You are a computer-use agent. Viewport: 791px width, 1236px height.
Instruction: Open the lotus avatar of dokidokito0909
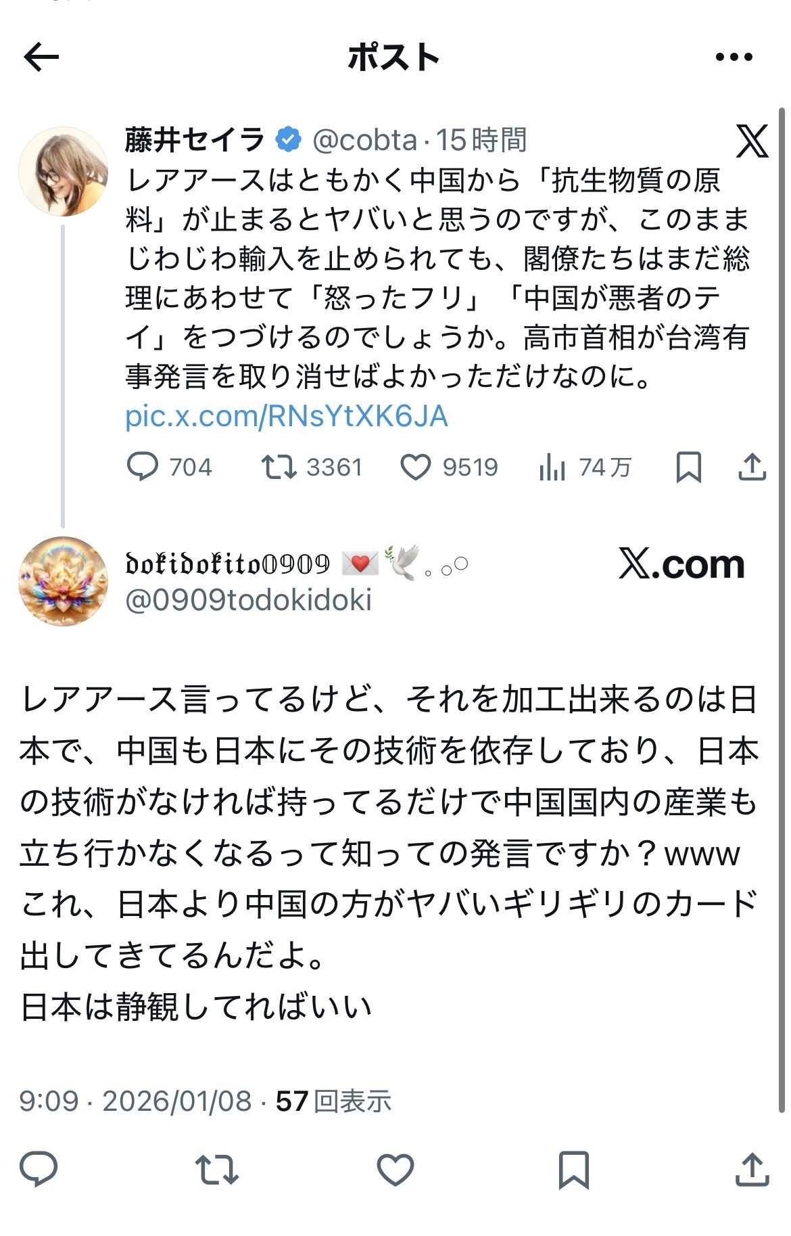(x=64, y=581)
